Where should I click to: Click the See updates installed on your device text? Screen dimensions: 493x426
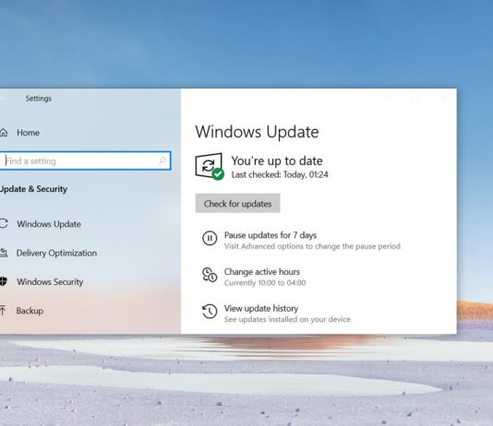tap(287, 320)
